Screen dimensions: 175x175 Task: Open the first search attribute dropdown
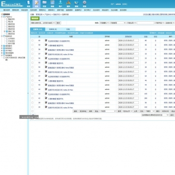coord(104,23)
